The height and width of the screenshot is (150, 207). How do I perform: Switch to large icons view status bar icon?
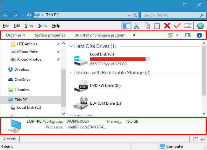(x=202, y=139)
